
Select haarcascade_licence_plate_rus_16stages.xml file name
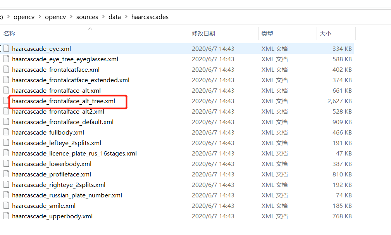click(x=74, y=154)
